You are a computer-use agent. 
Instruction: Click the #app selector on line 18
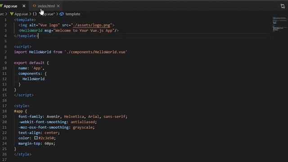pyautogui.click(x=18, y=111)
